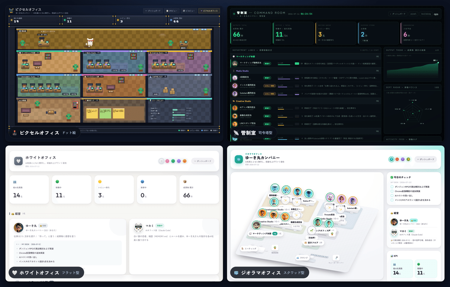Click the AIアニメ制作担当 avatar icon
The width and height of the screenshot is (450, 287).
235,108
